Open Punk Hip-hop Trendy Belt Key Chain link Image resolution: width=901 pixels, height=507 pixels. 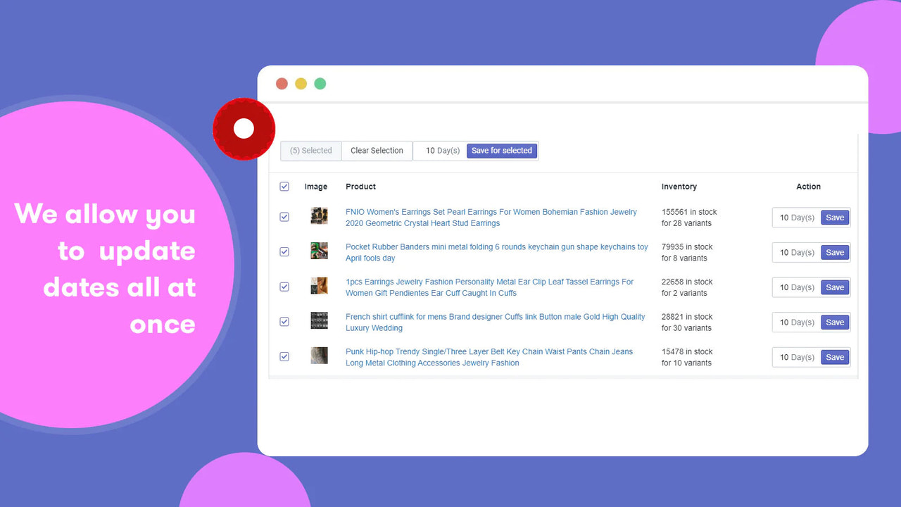click(489, 357)
